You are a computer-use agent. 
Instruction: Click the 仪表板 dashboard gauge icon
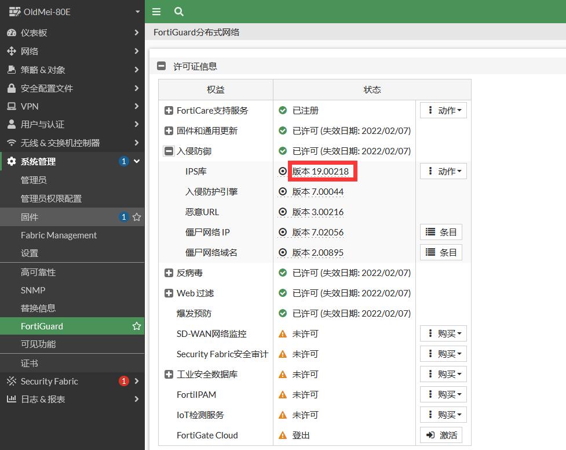click(x=12, y=32)
